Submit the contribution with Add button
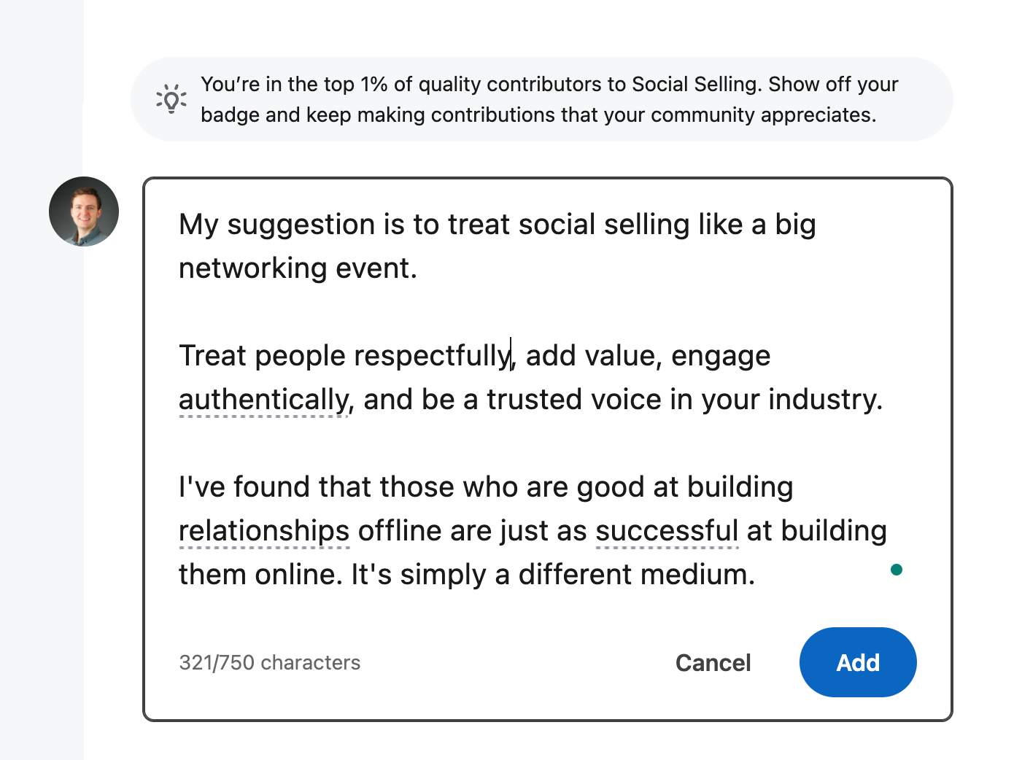 tap(858, 662)
